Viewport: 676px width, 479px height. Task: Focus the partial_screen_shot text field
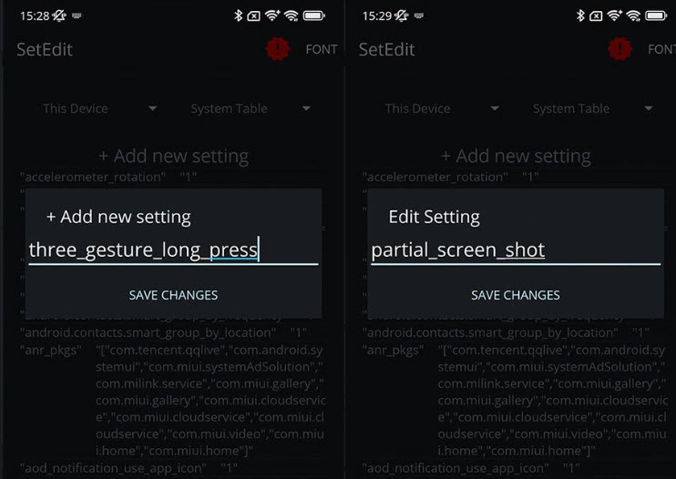pos(516,250)
